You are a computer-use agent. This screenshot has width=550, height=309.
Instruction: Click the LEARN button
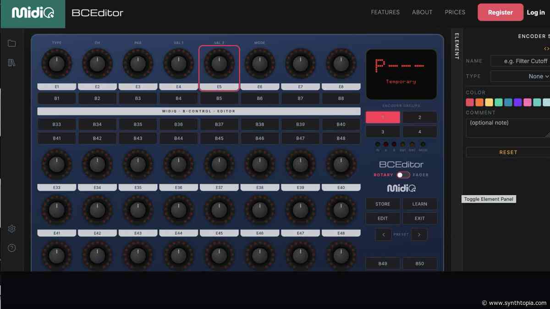[x=420, y=204]
